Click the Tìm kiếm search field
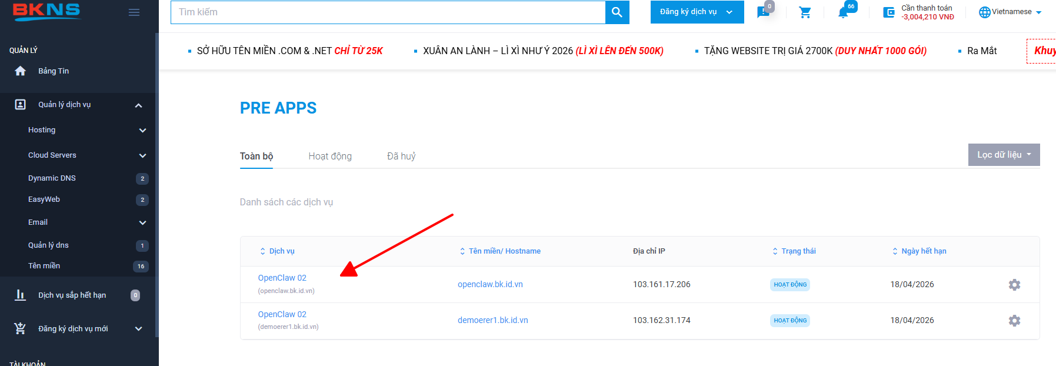 click(x=388, y=12)
